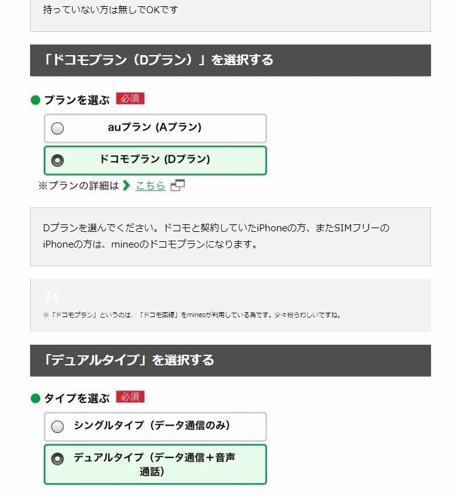Click the 「ドコモプラン（Dプラン）」を選択する heading
Image resolution: width=458 pixels, height=502 pixels.
[159, 60]
